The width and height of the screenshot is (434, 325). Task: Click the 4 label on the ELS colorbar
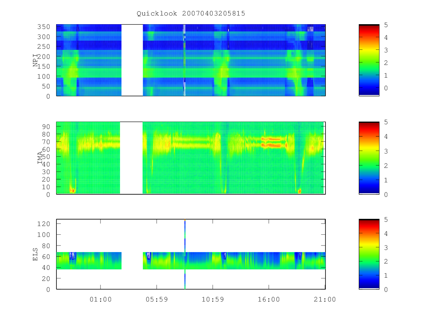click(x=386, y=234)
